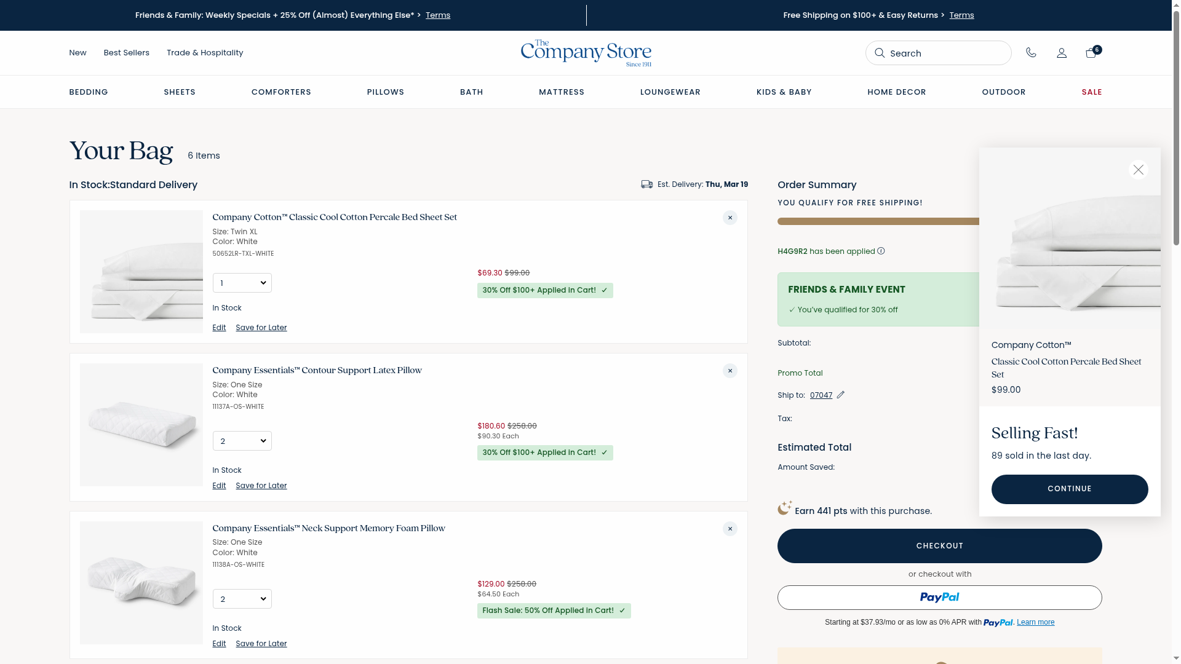Open the shopping bag icon

coord(1091,53)
